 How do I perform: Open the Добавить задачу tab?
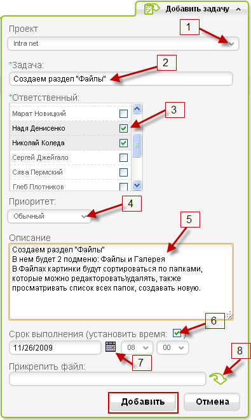click(192, 9)
